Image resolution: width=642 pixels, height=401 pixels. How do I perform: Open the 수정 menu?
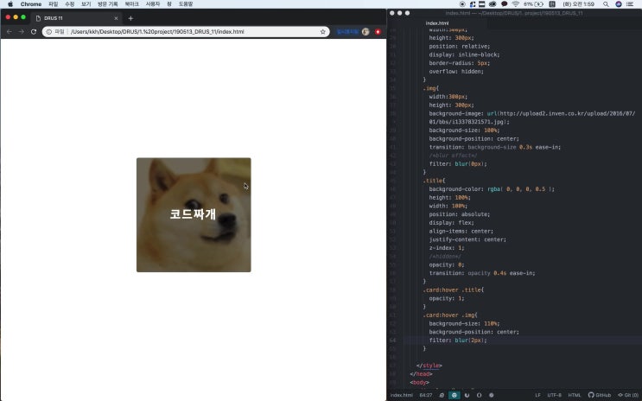[x=70, y=4]
